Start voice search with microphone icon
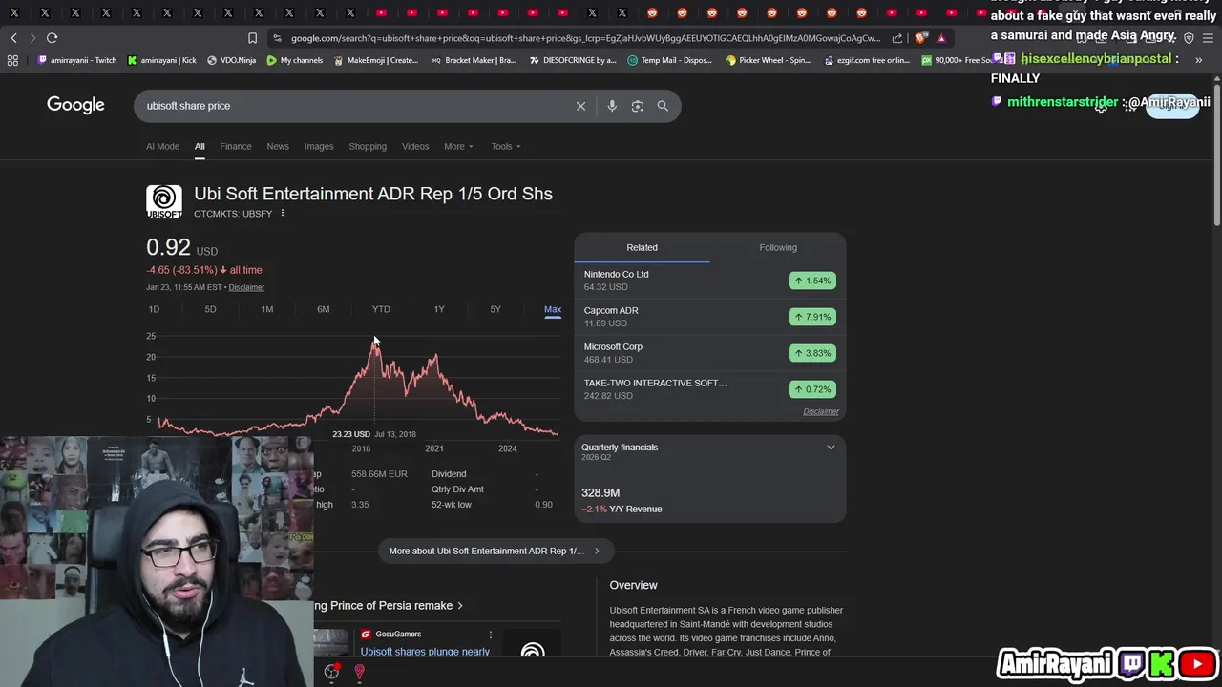1222x687 pixels. click(612, 106)
